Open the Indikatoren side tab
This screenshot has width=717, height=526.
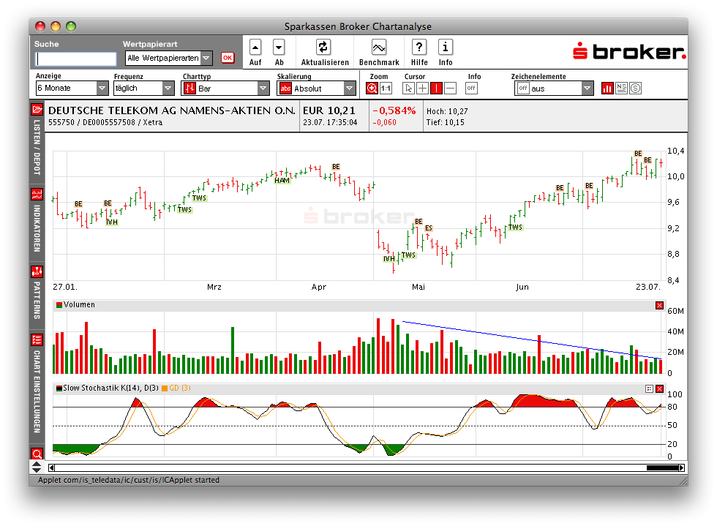(37, 219)
